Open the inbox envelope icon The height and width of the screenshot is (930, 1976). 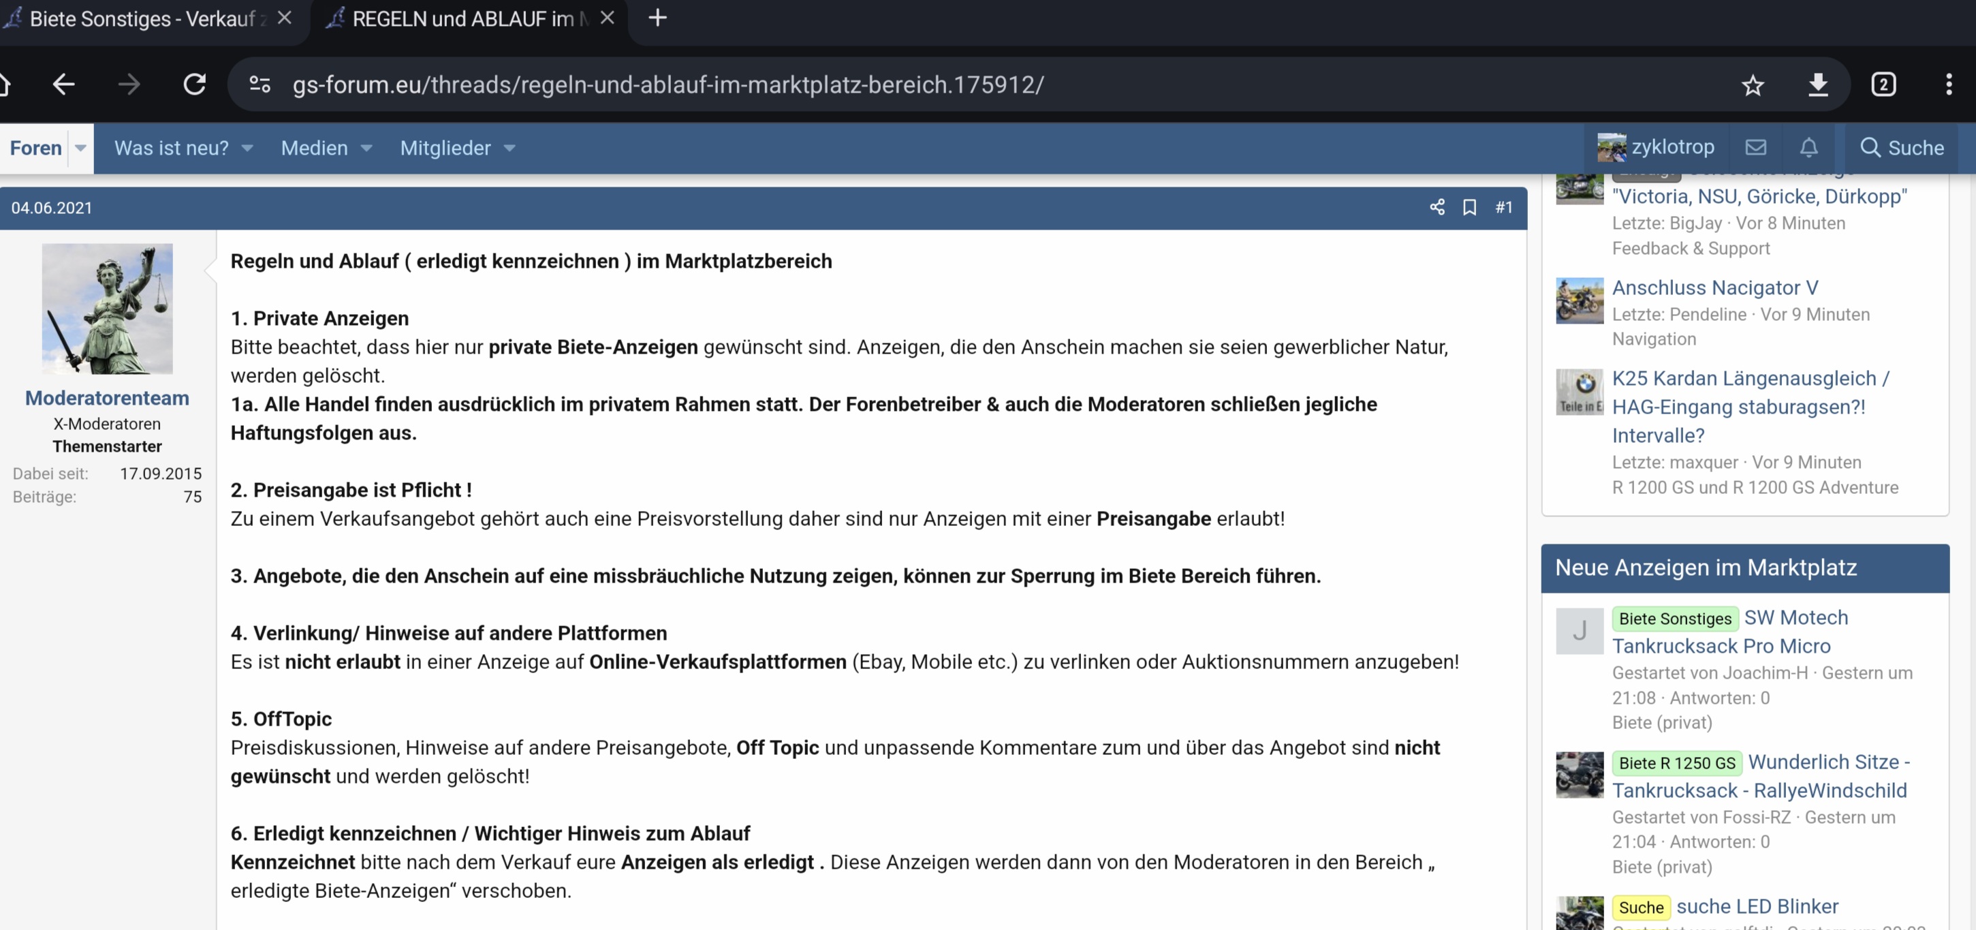pyautogui.click(x=1755, y=147)
